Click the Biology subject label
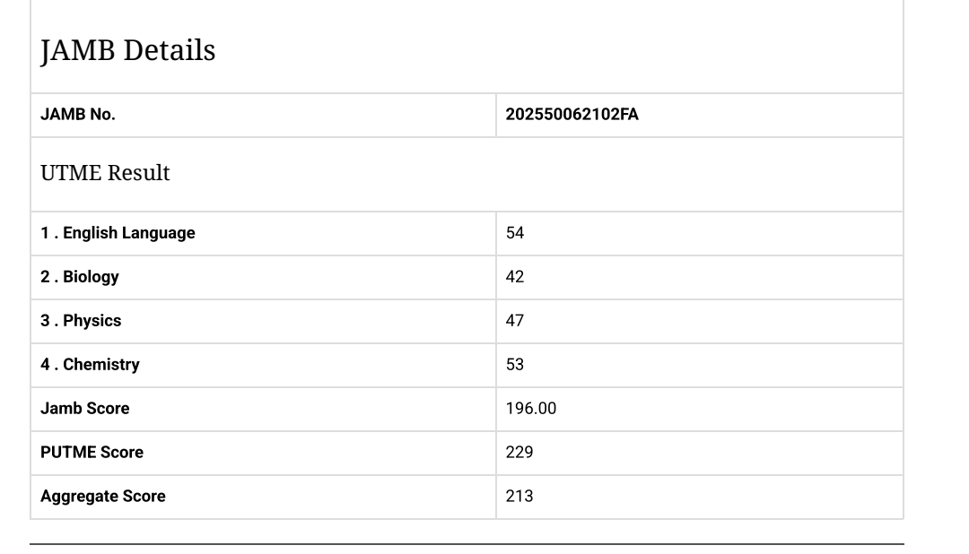 [91, 277]
